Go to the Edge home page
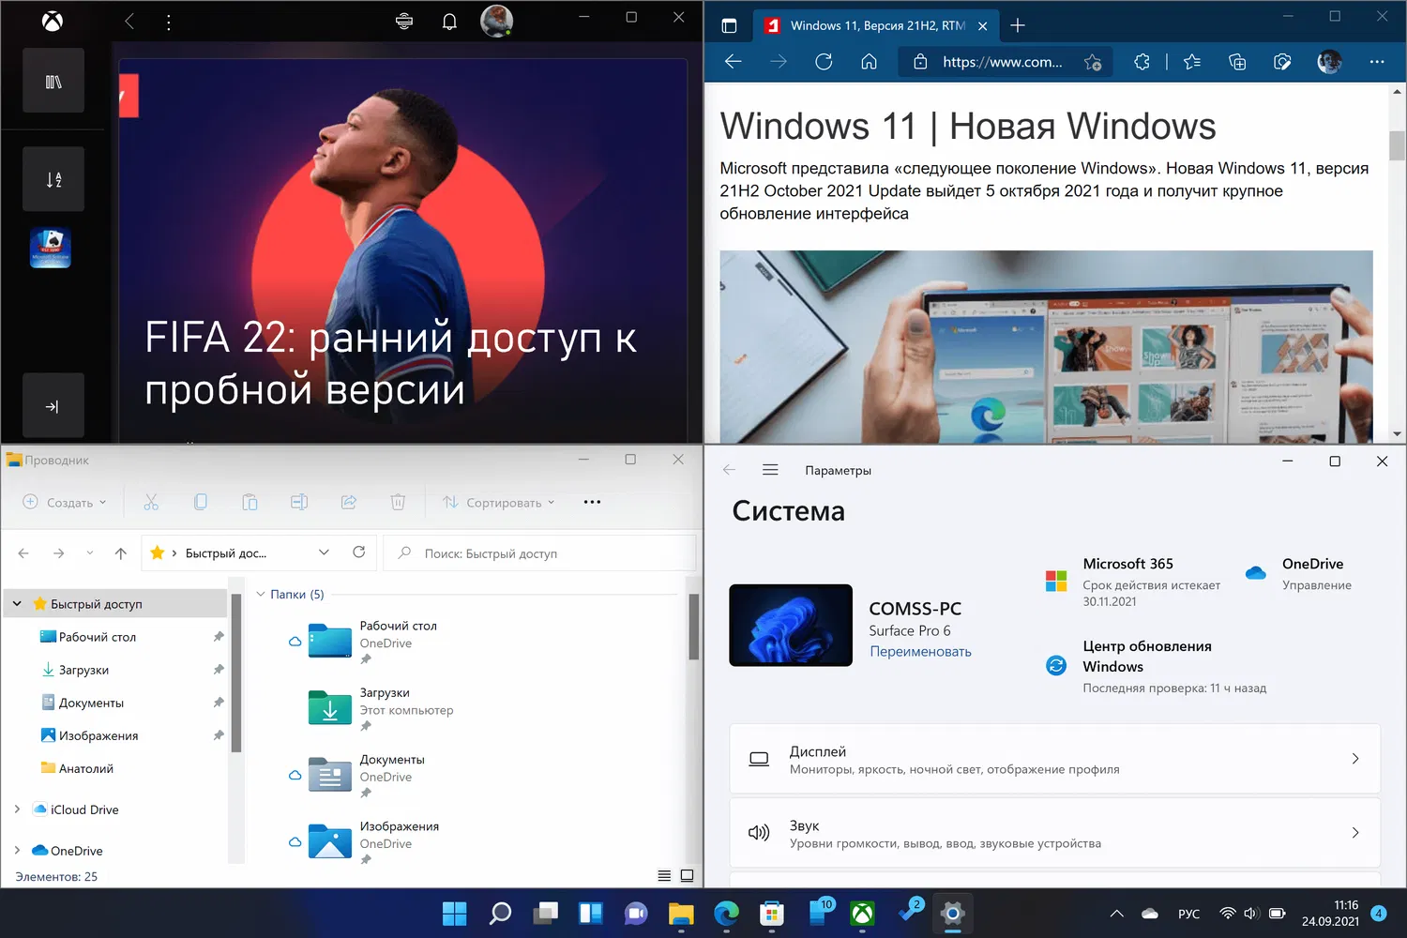Image resolution: width=1407 pixels, height=938 pixels. tap(870, 62)
